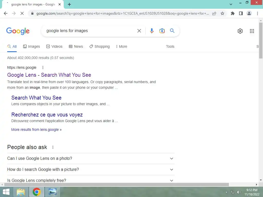Open Google Lens - Search What You See
The height and width of the screenshot is (197, 263).
[x=49, y=75]
